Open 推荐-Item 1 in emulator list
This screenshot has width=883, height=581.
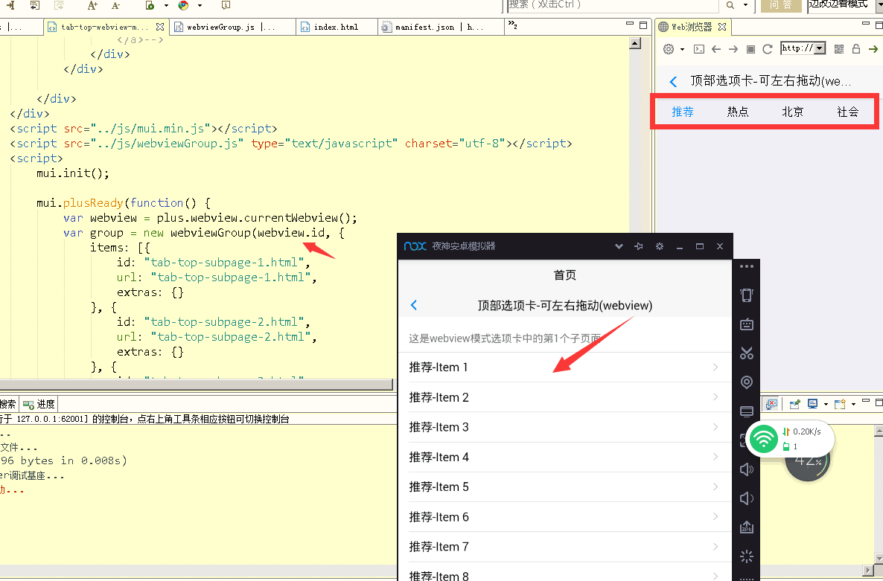tap(564, 367)
